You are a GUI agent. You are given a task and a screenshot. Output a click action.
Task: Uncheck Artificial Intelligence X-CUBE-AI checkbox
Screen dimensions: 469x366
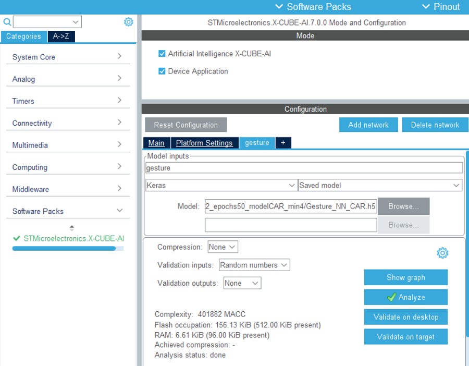click(162, 54)
